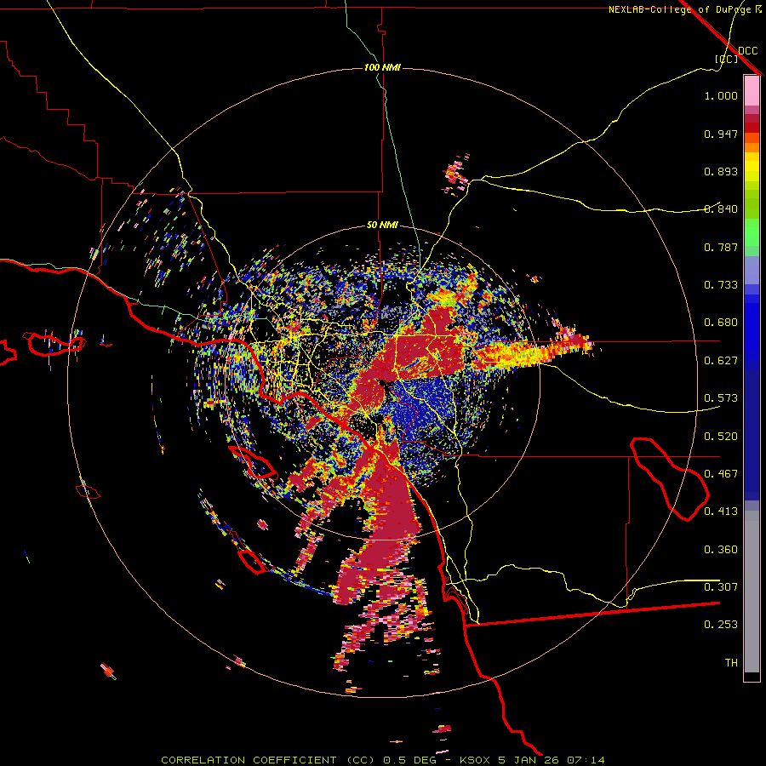The image size is (766, 766).
Task: Click the 100 NMI range ring label
Action: coord(382,67)
